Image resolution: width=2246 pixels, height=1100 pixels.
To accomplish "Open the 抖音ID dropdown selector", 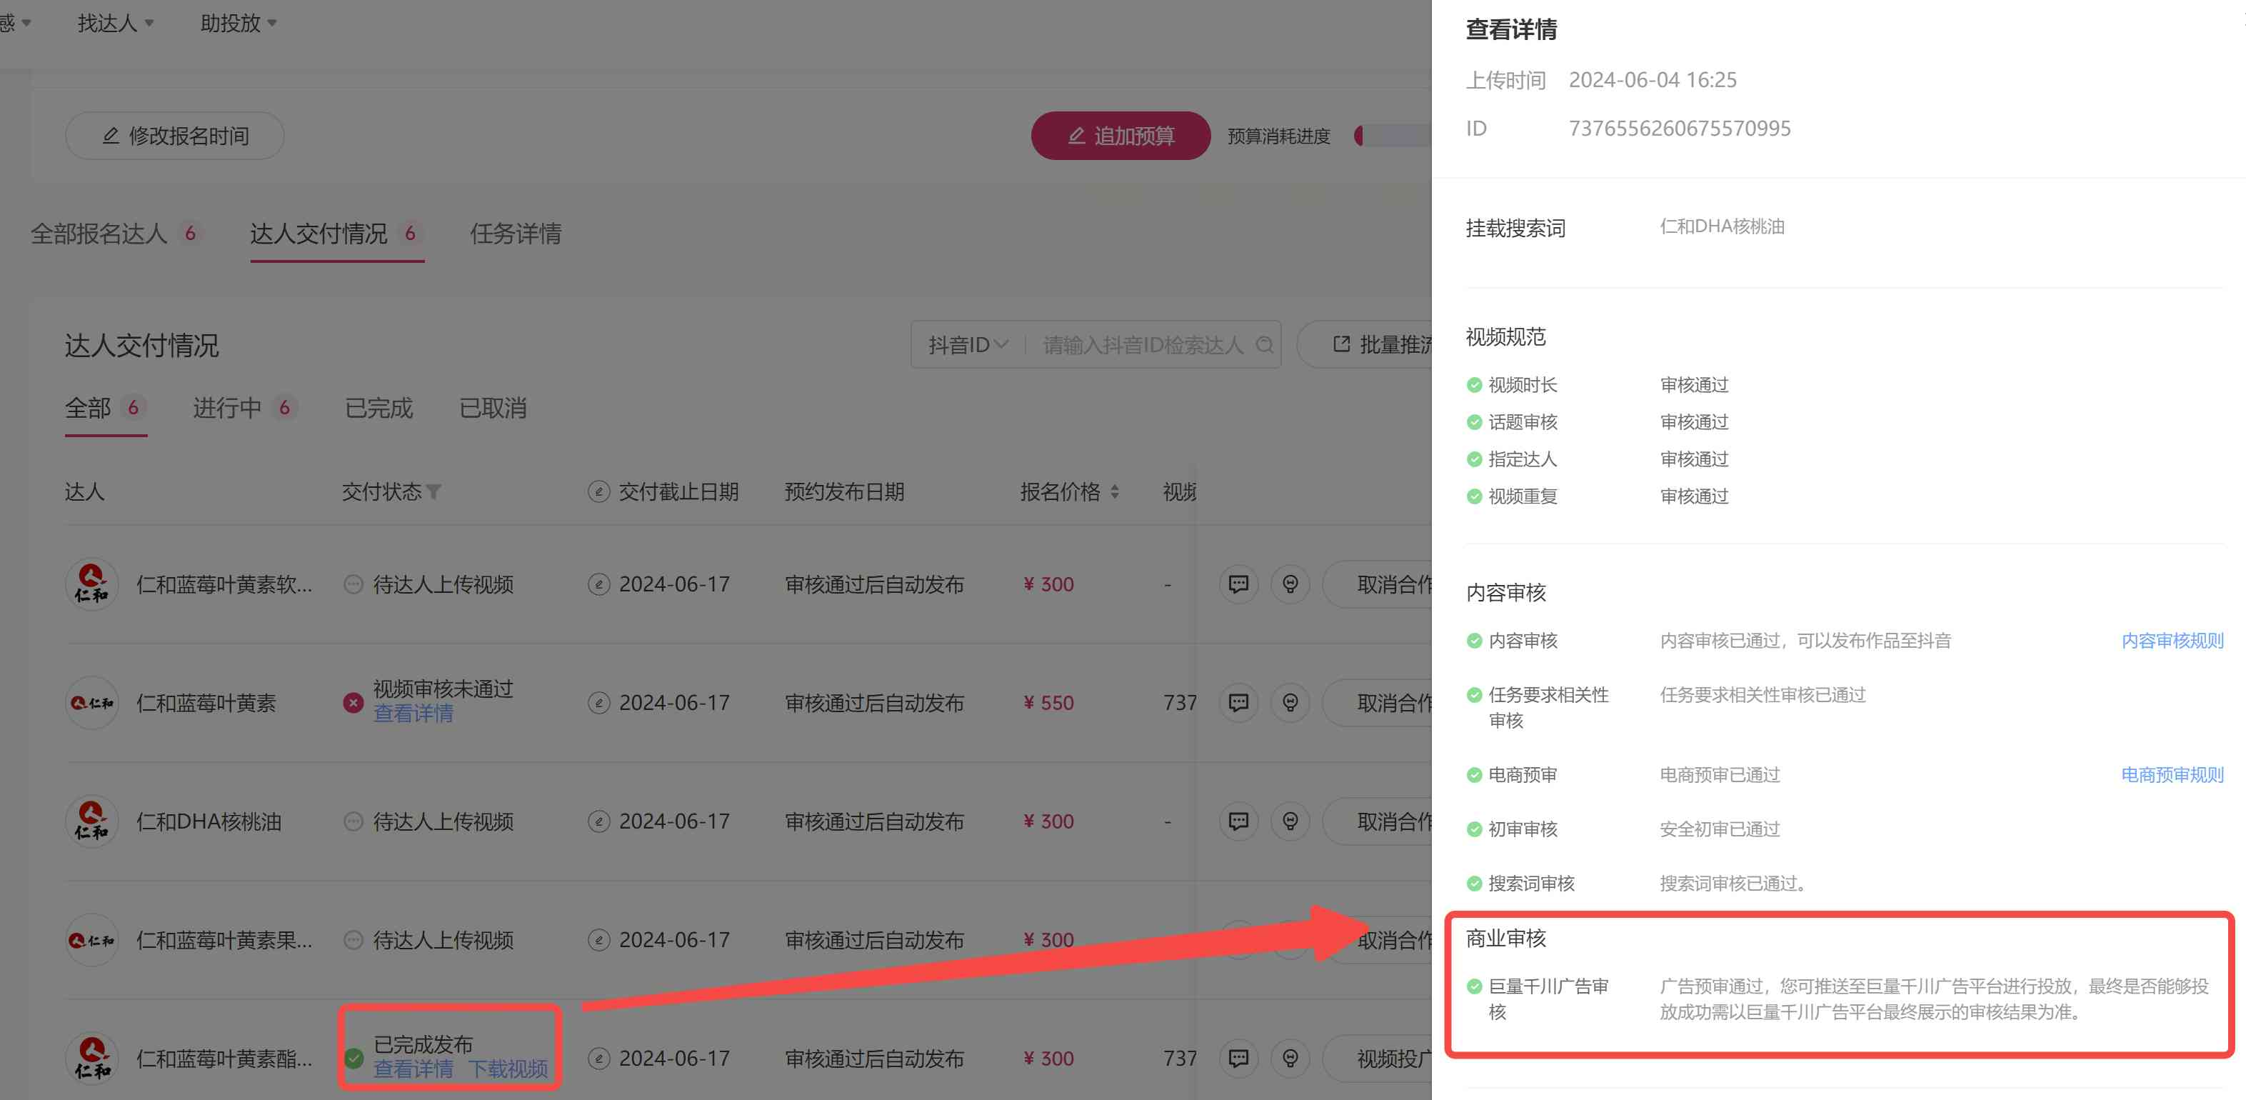I will click(x=968, y=346).
